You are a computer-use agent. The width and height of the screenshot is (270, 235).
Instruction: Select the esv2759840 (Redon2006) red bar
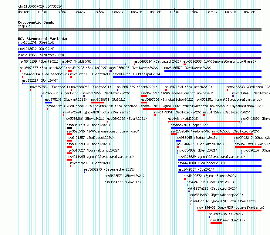pos(174,134)
